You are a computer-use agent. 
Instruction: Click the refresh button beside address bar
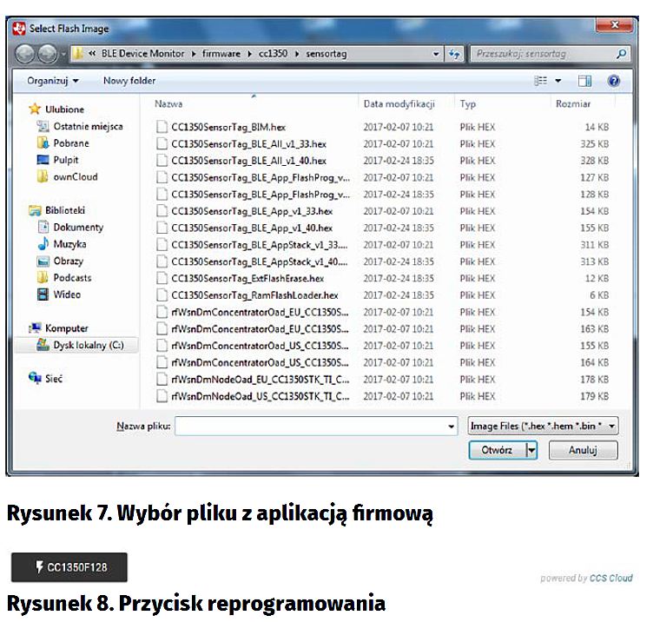[x=455, y=54]
